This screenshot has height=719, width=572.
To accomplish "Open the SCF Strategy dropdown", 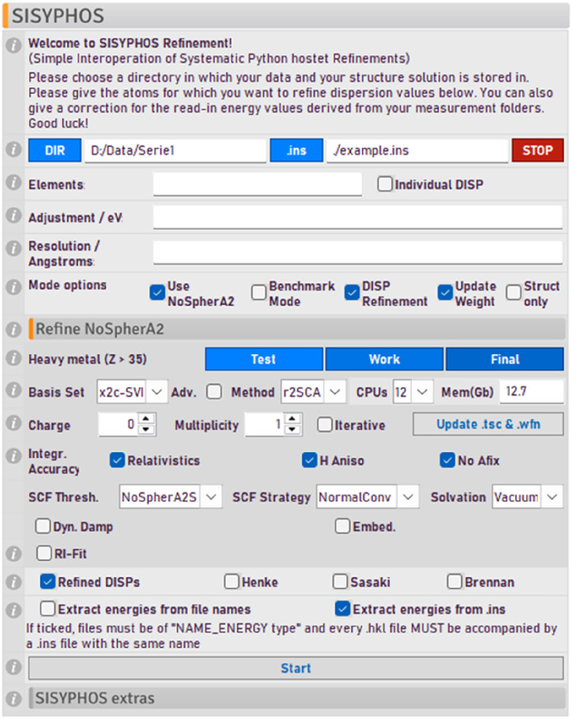I will [407, 497].
